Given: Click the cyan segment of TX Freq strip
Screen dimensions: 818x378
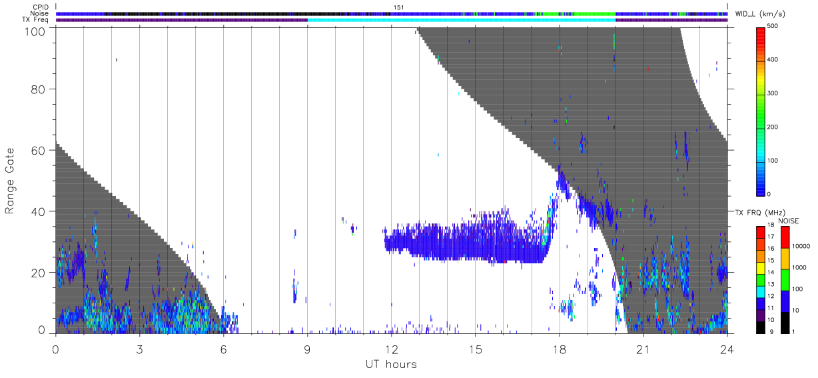Looking at the screenshot, I should coord(461,19).
